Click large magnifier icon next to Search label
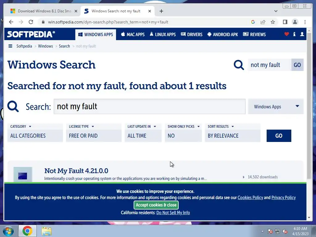This screenshot has height=237, width=316. 13,106
